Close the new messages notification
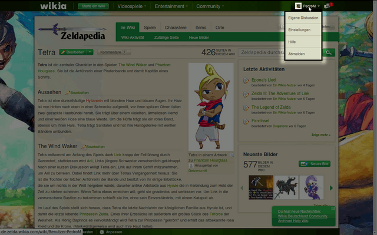Screen dimensions: 377x235 click(x=333, y=209)
